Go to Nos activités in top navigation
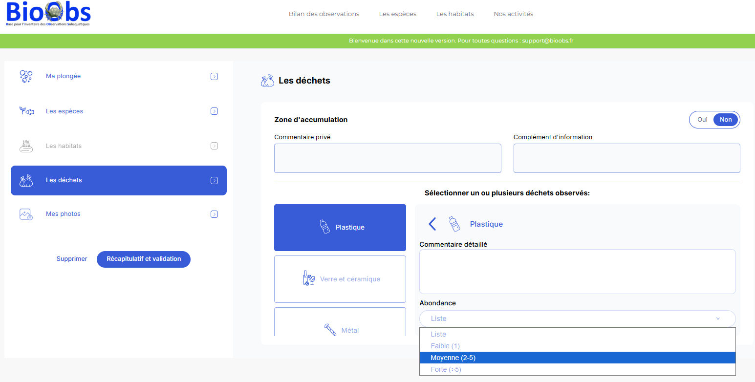This screenshot has height=382, width=755. coord(513,14)
